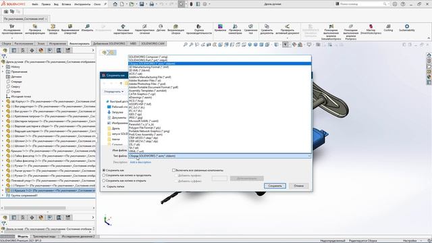Select the 'Сохранить как' radio button

pyautogui.click(x=104, y=170)
